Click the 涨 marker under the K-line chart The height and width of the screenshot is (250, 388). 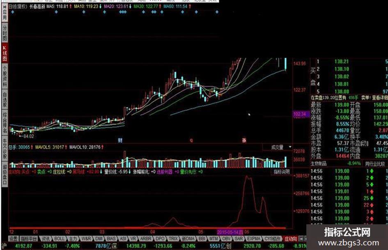point(244,140)
